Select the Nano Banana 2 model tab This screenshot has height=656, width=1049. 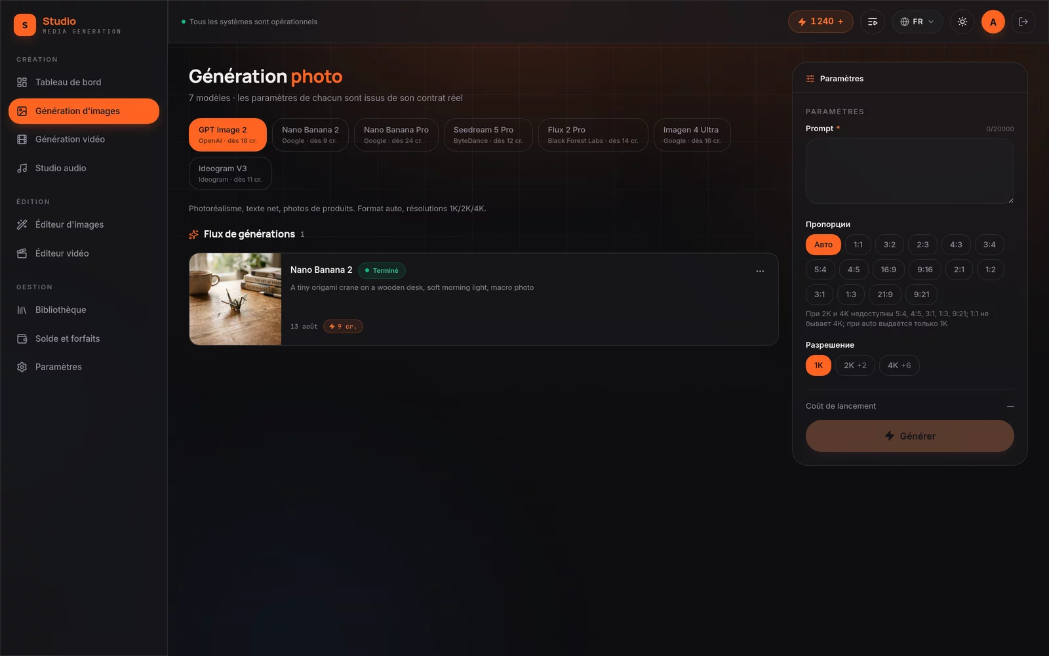coord(310,134)
